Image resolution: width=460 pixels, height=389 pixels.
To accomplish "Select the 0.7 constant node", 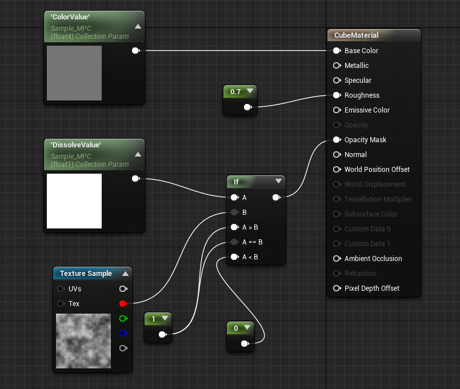I will [x=235, y=91].
